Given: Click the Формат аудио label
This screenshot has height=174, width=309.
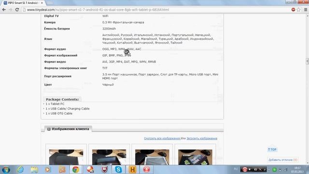Looking at the screenshot, I should click(x=55, y=49).
